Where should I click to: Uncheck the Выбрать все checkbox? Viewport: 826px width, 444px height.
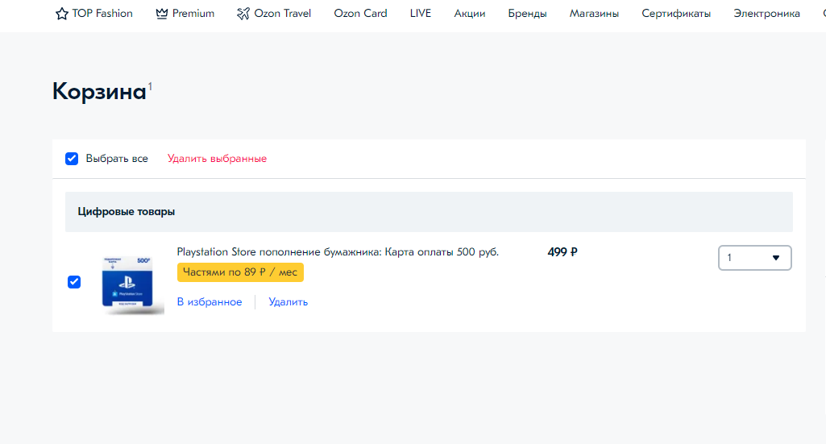72,159
